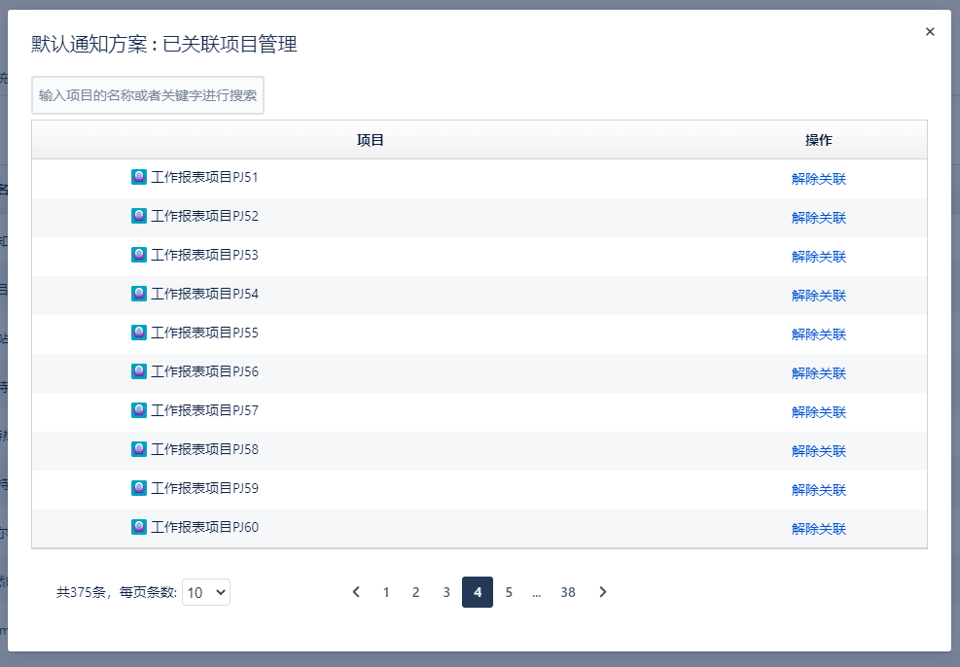Click the 工作报表项目PJ54 project name
The width and height of the screenshot is (960, 667).
pos(204,294)
